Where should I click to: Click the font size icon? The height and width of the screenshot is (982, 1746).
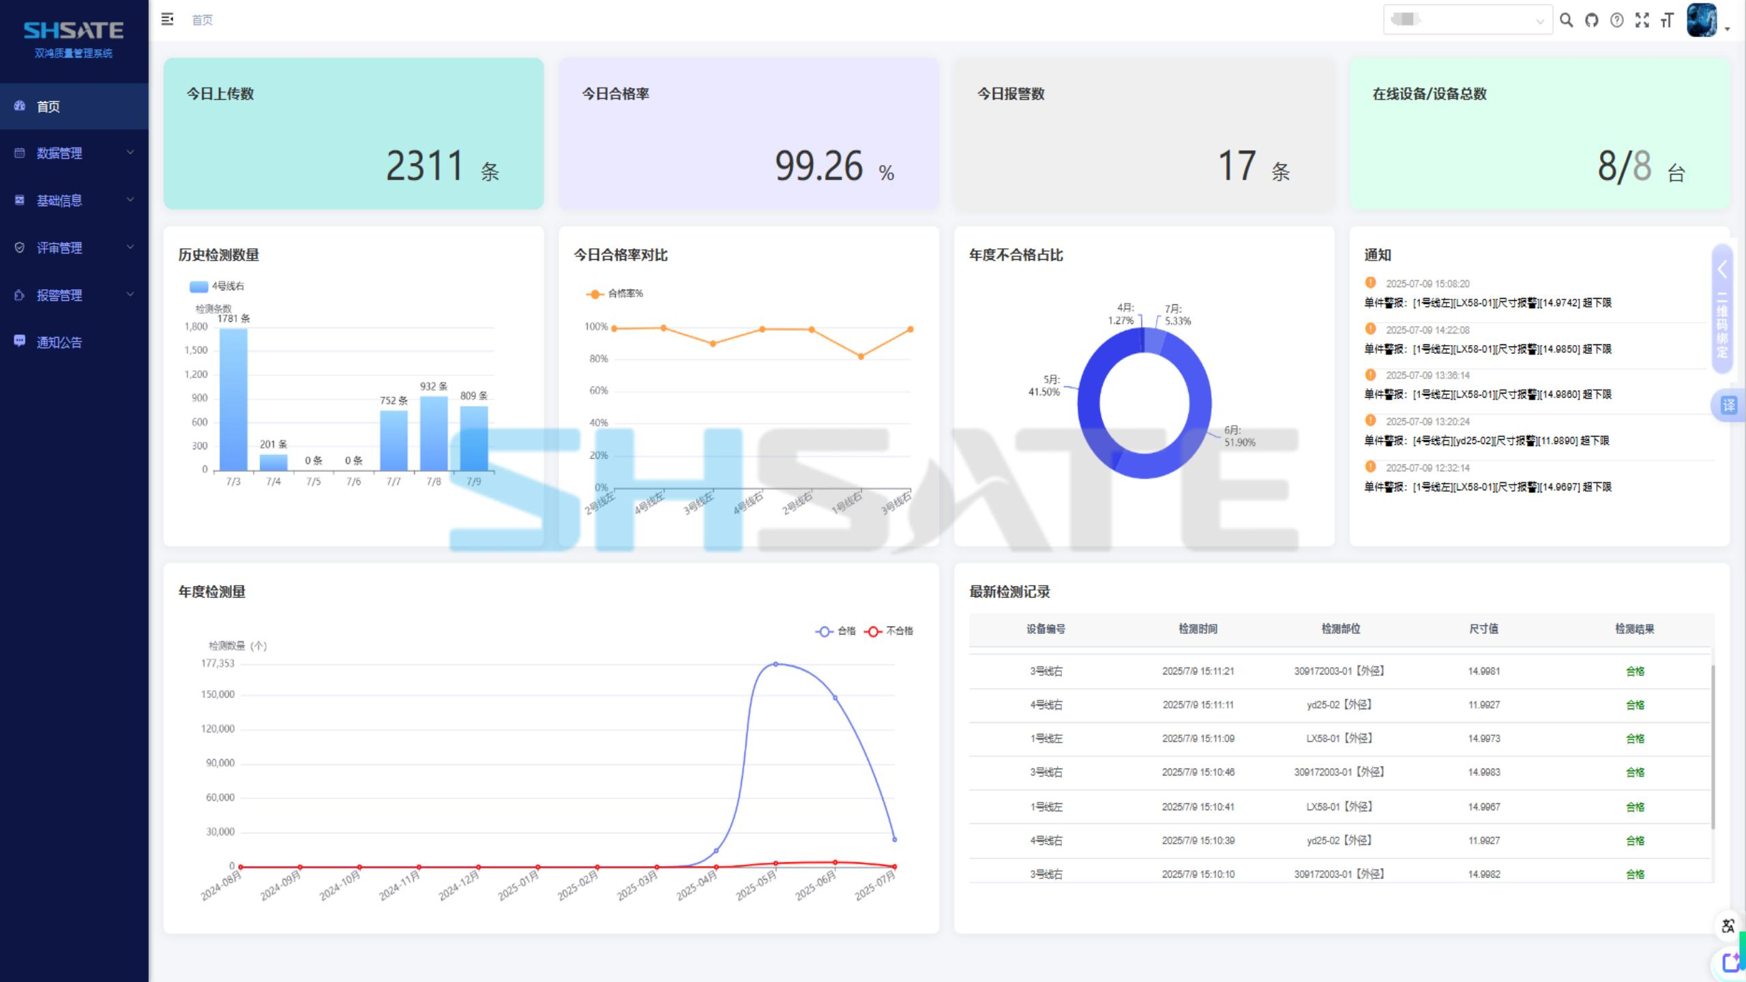[1667, 20]
